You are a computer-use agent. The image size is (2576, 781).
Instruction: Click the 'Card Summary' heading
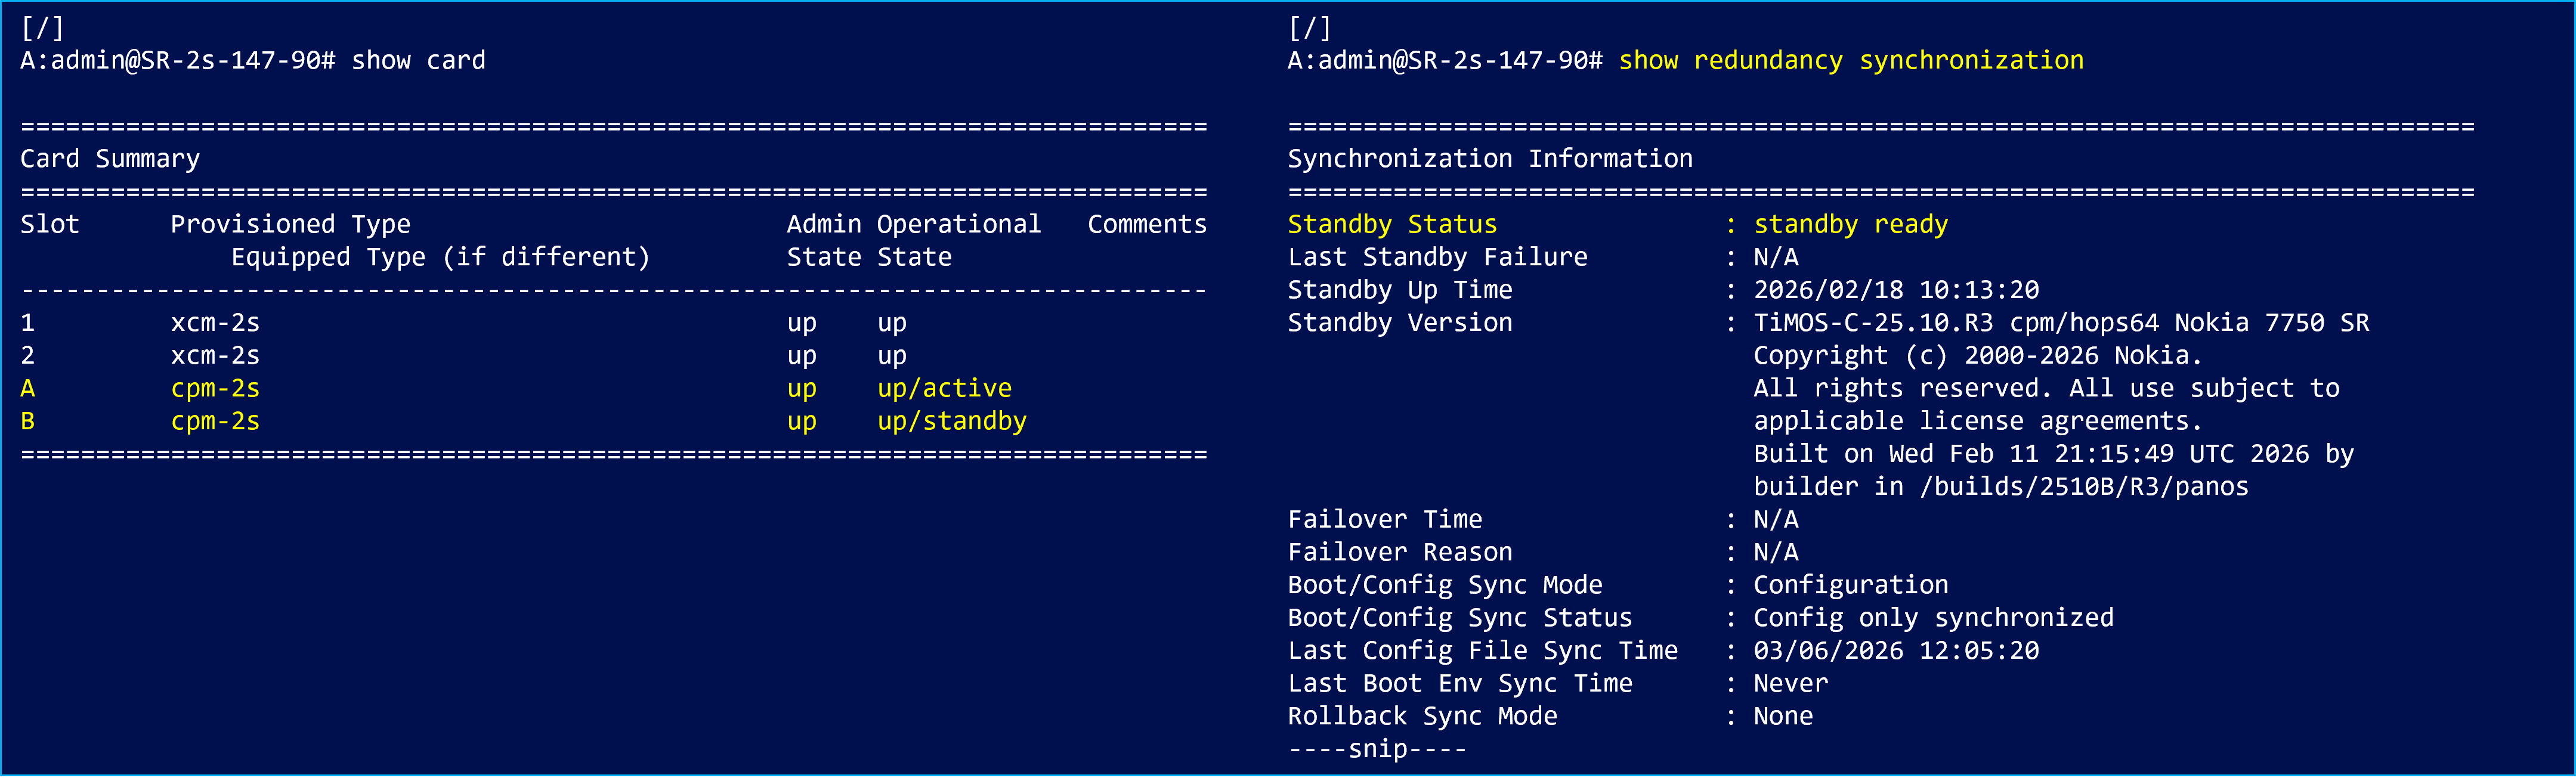click(110, 159)
